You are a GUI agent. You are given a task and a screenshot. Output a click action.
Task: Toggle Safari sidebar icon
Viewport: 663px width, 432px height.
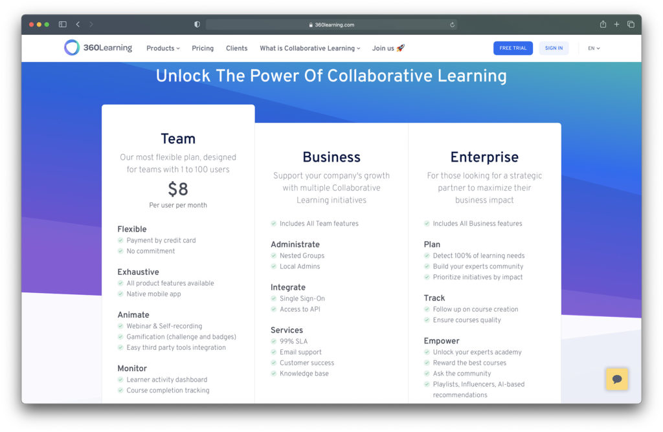click(63, 25)
